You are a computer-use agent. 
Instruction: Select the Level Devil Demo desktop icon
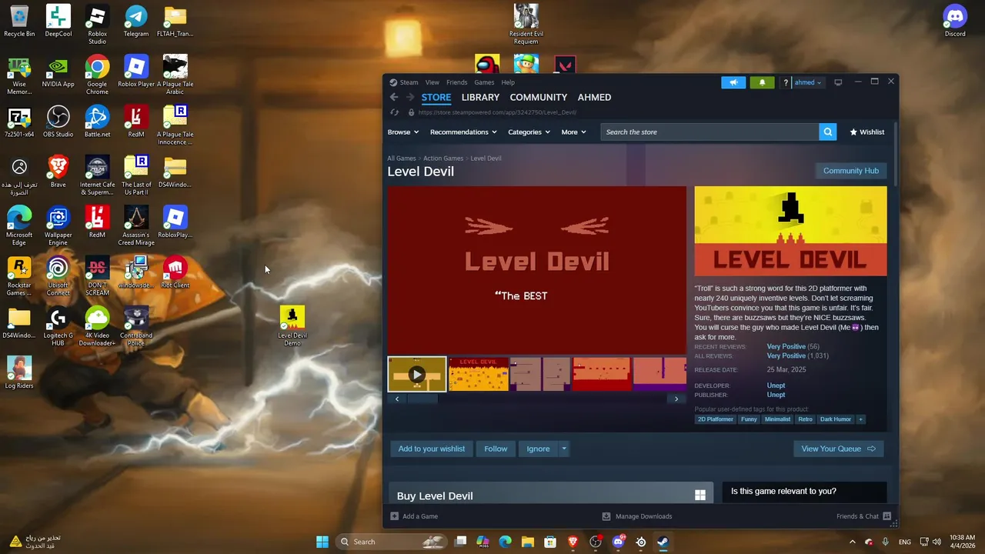[x=292, y=326]
